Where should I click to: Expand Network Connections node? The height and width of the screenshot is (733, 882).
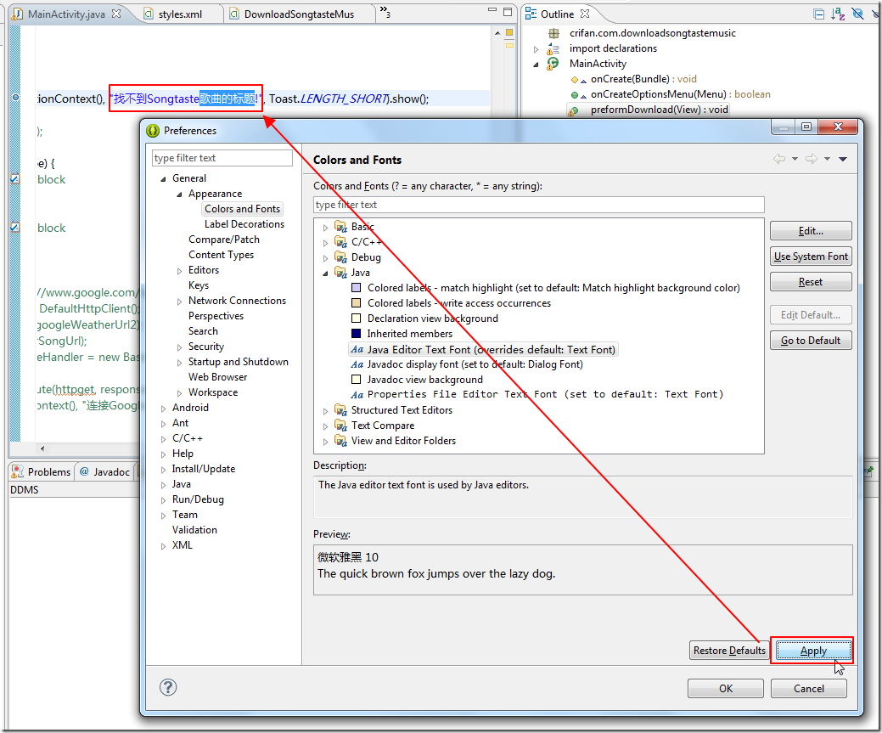pos(179,302)
